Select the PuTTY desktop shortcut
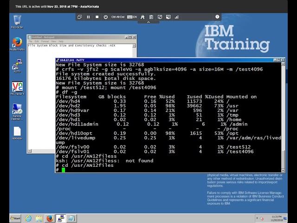The width and height of the screenshot is (297, 223). pyautogui.click(x=17, y=66)
